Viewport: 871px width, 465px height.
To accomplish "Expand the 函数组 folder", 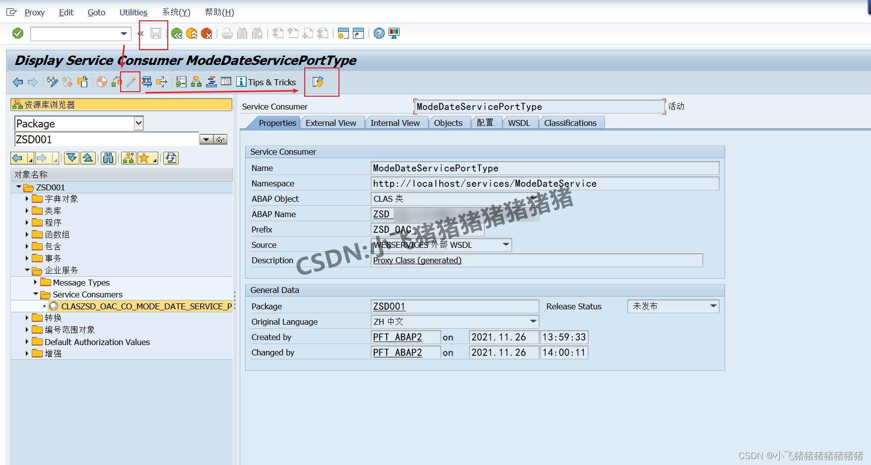I will click(27, 234).
